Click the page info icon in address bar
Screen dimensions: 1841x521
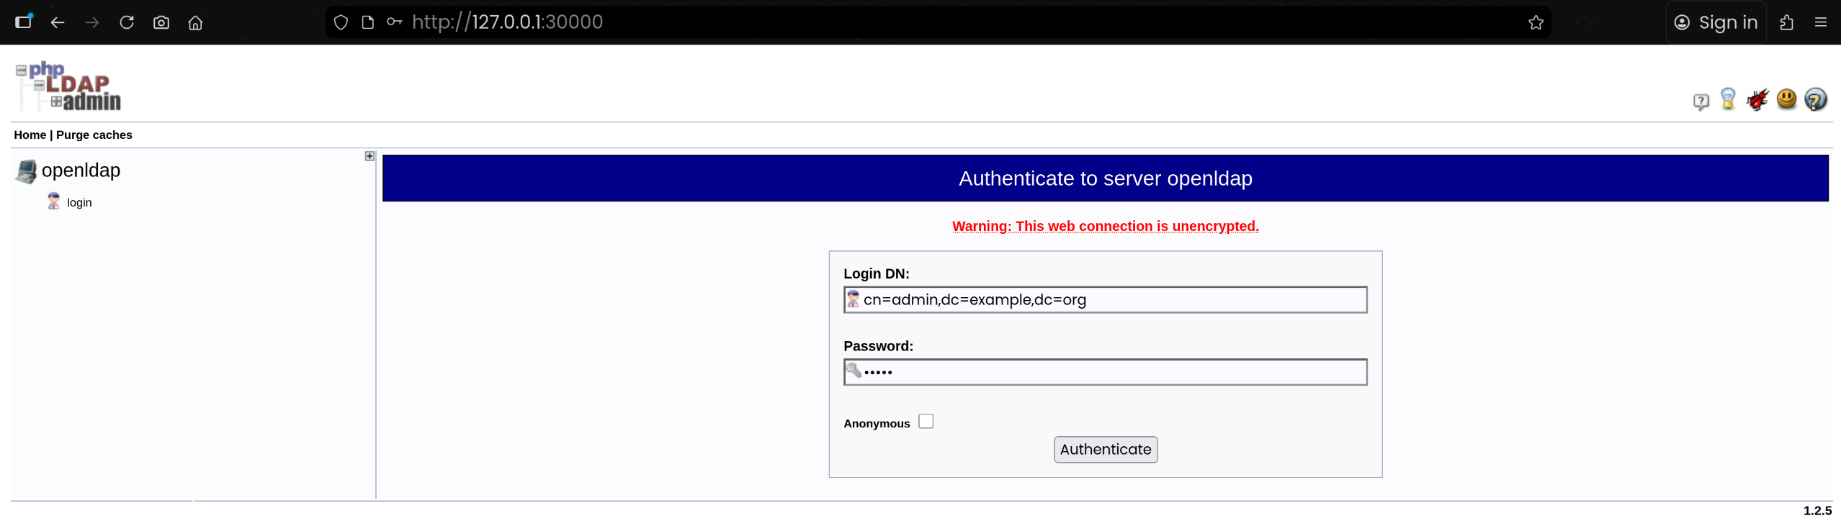pyautogui.click(x=367, y=22)
